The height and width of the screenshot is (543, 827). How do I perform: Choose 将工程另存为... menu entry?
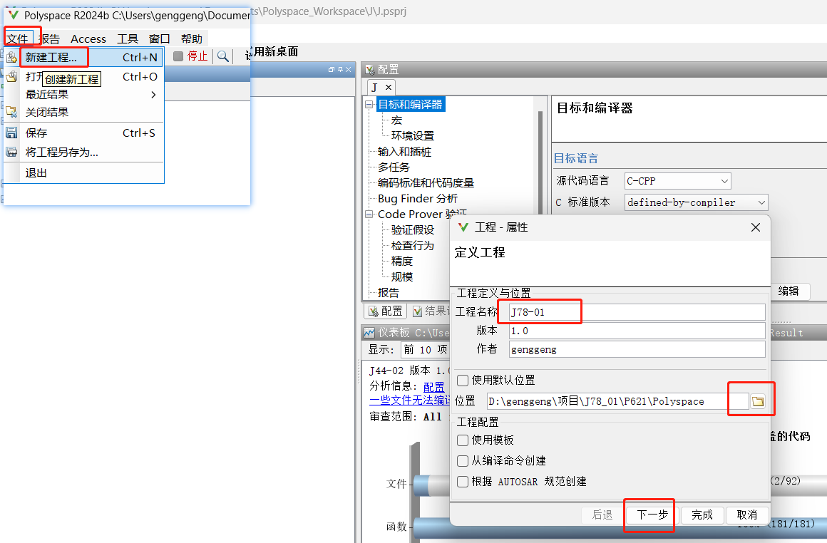pyautogui.click(x=84, y=152)
